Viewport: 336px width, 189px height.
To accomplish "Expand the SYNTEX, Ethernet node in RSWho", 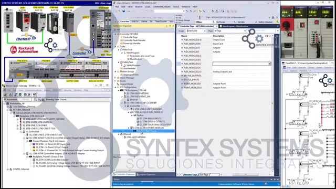I will click(7, 169).
